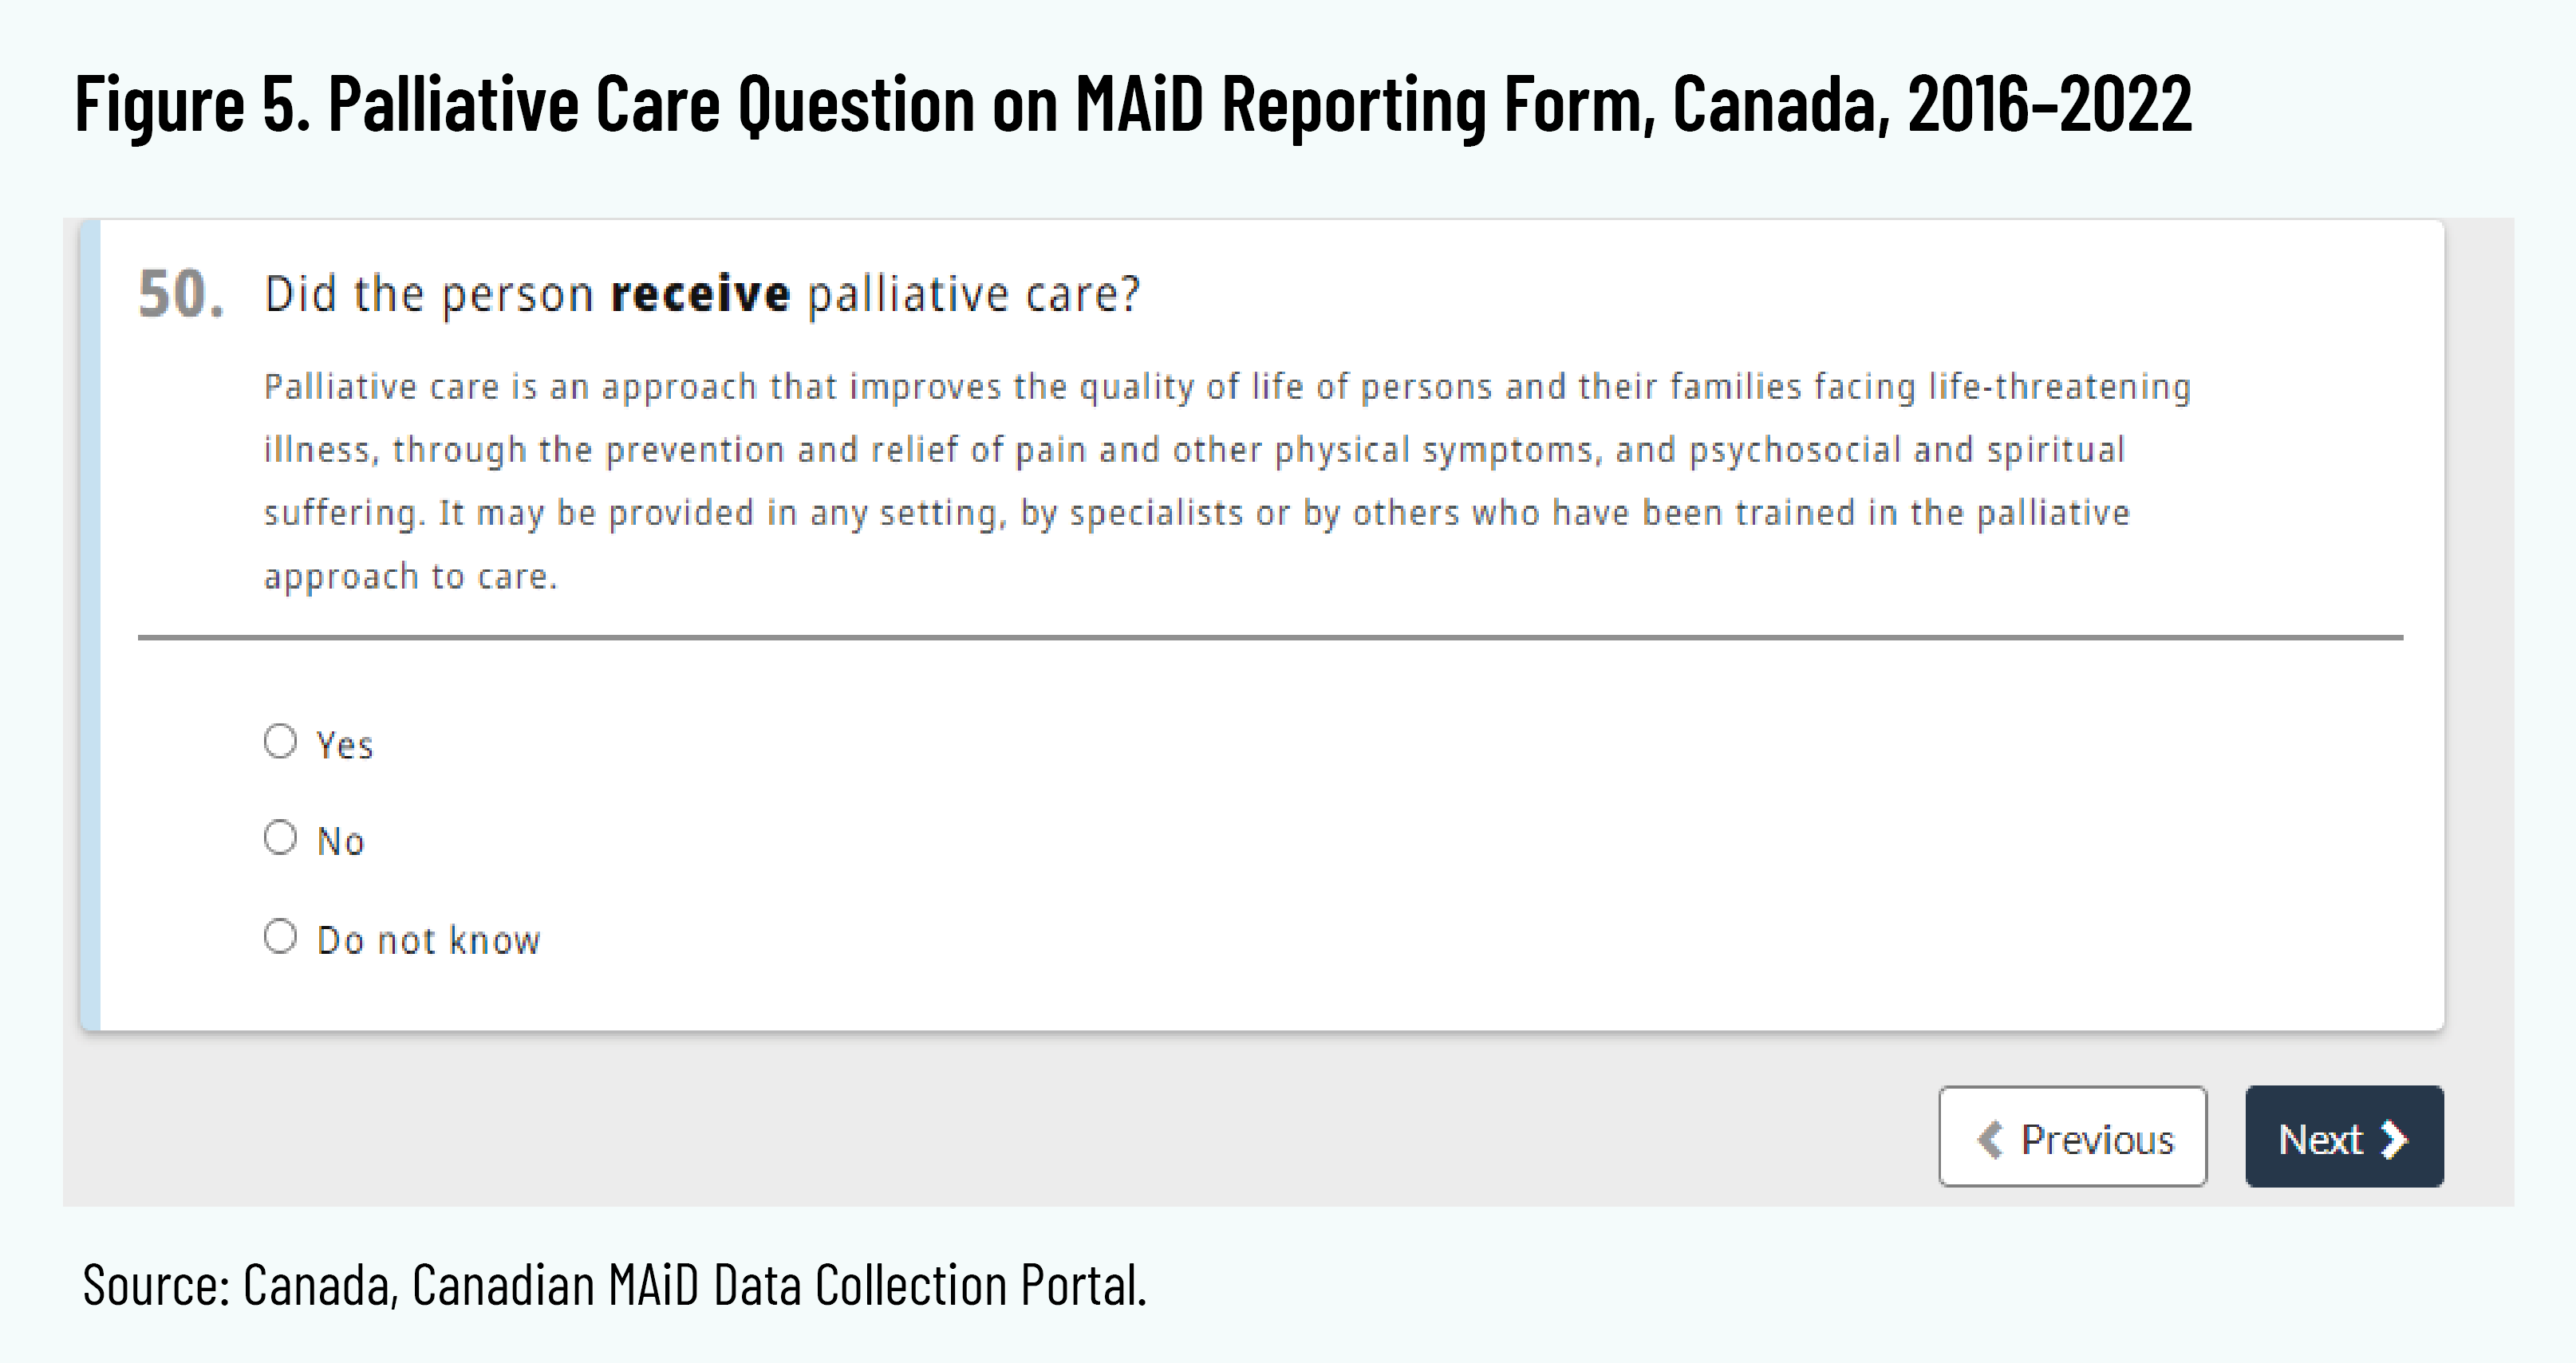2576x1363 pixels.
Task: Go to the next question with Next
Action: tap(2343, 1137)
